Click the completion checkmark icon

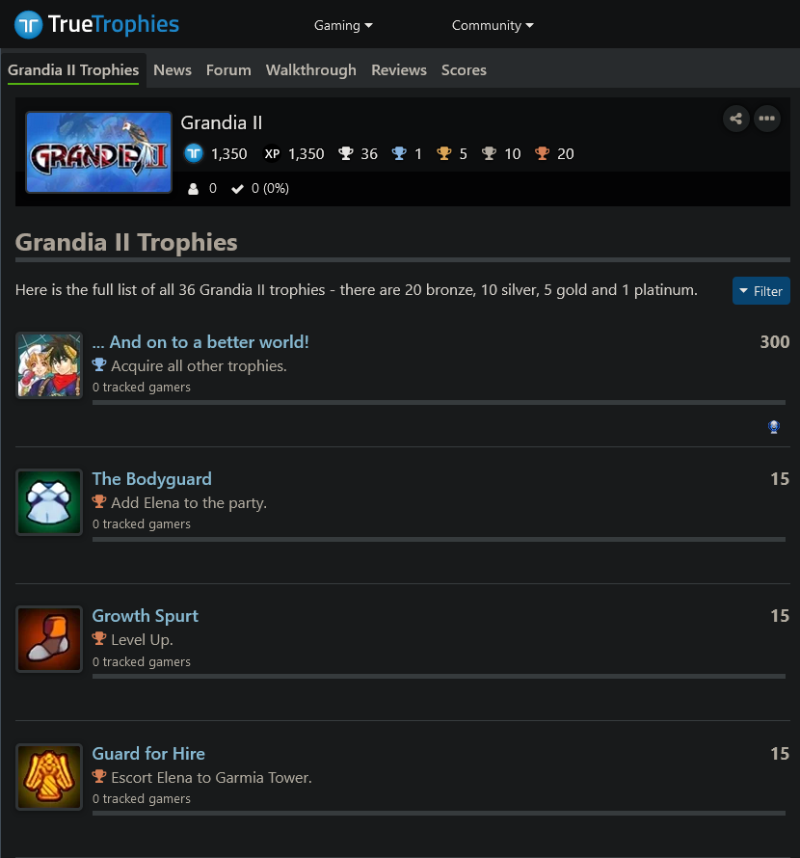click(x=237, y=189)
